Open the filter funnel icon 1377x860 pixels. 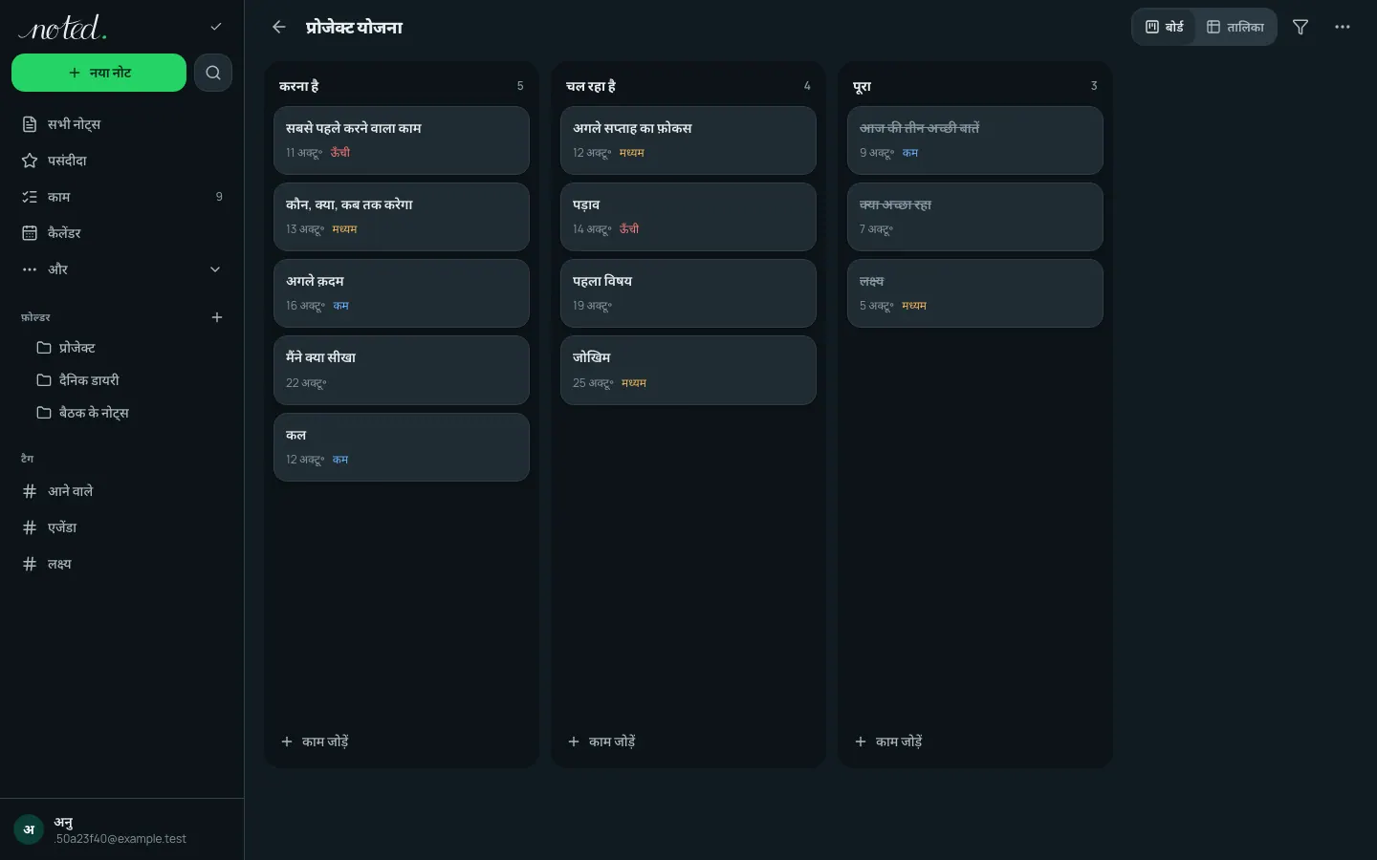point(1300,27)
